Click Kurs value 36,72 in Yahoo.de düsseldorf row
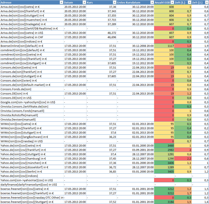 coord(101,167)
